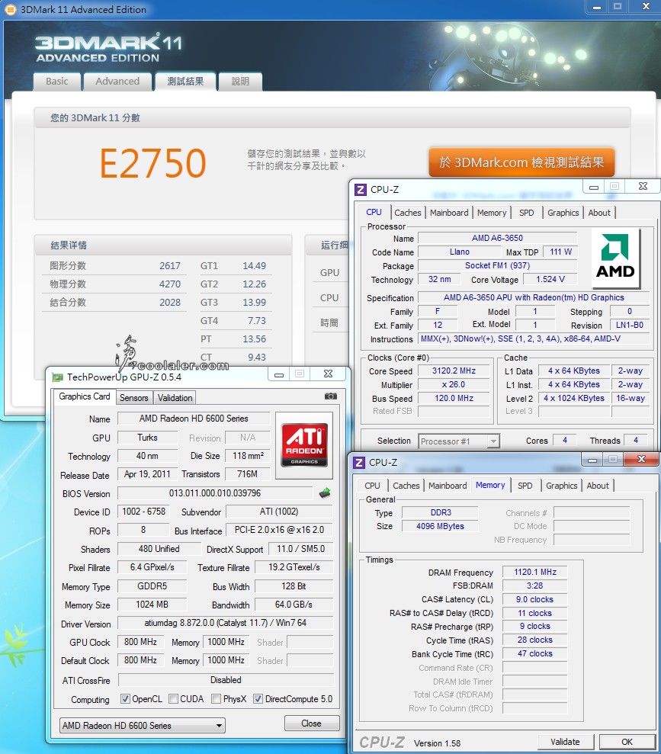Toggle the PhysX checkbox
This screenshot has width=661, height=754.
pos(217,698)
